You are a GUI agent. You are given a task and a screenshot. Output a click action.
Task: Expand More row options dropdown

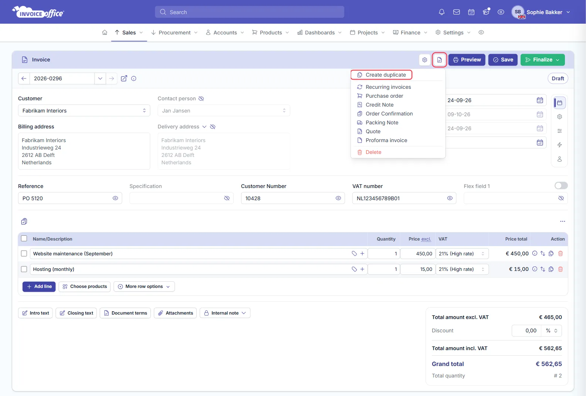[x=144, y=286]
